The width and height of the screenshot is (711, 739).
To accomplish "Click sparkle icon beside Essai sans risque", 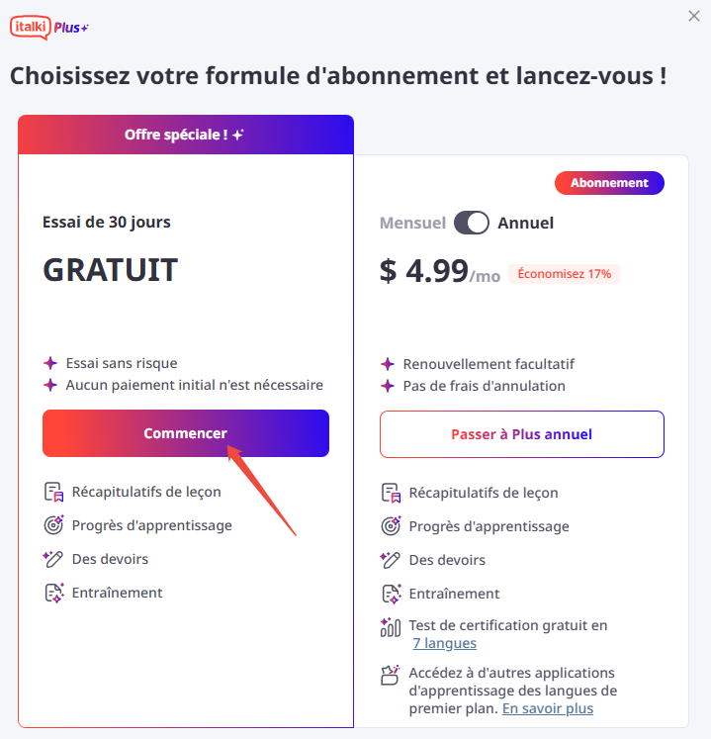I will [x=50, y=363].
